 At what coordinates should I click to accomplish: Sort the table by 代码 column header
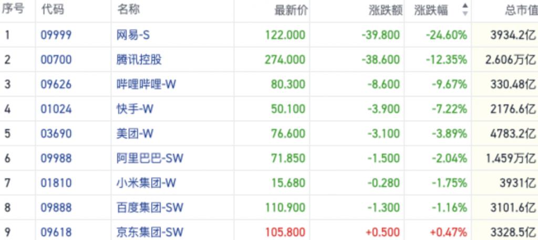(51, 10)
